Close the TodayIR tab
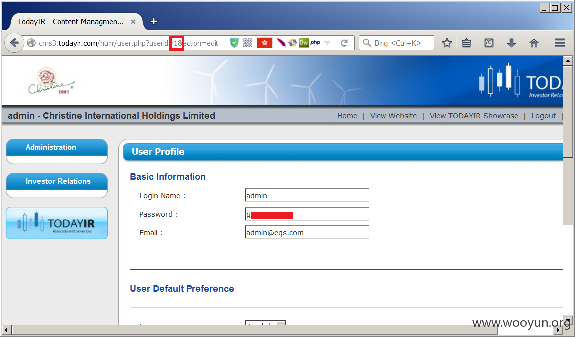The image size is (575, 337). [x=133, y=22]
